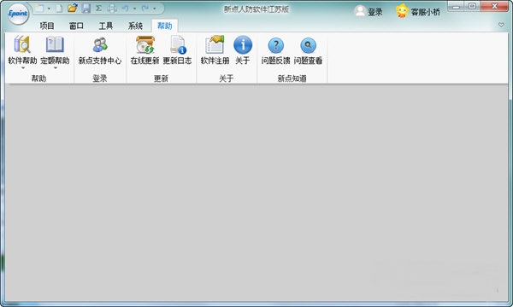The width and height of the screenshot is (513, 307).
Task: Start 在线更新 online update
Action: 144,50
